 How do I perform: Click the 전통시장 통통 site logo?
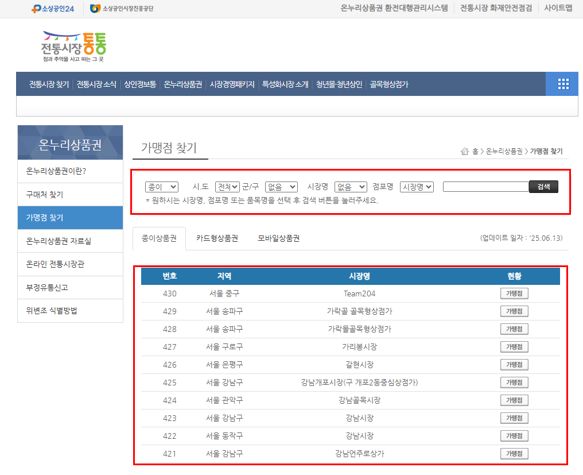click(73, 46)
